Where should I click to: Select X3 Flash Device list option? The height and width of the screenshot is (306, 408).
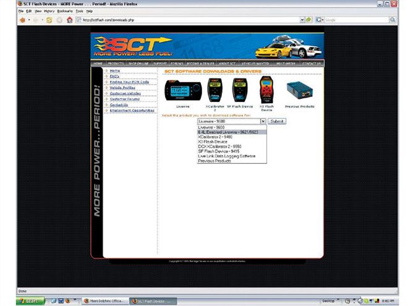(x=232, y=142)
